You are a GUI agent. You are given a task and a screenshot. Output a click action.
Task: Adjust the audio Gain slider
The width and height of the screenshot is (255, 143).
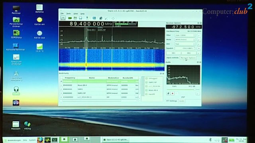pos(183,89)
